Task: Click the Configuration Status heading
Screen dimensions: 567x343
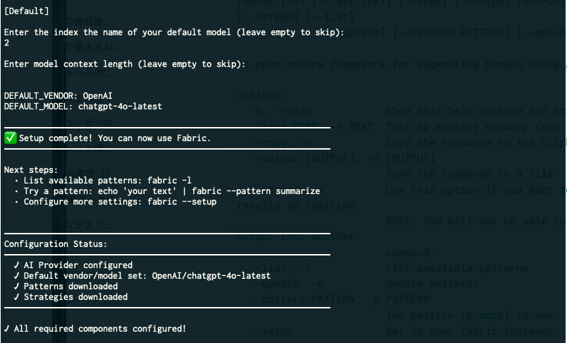Action: point(55,244)
